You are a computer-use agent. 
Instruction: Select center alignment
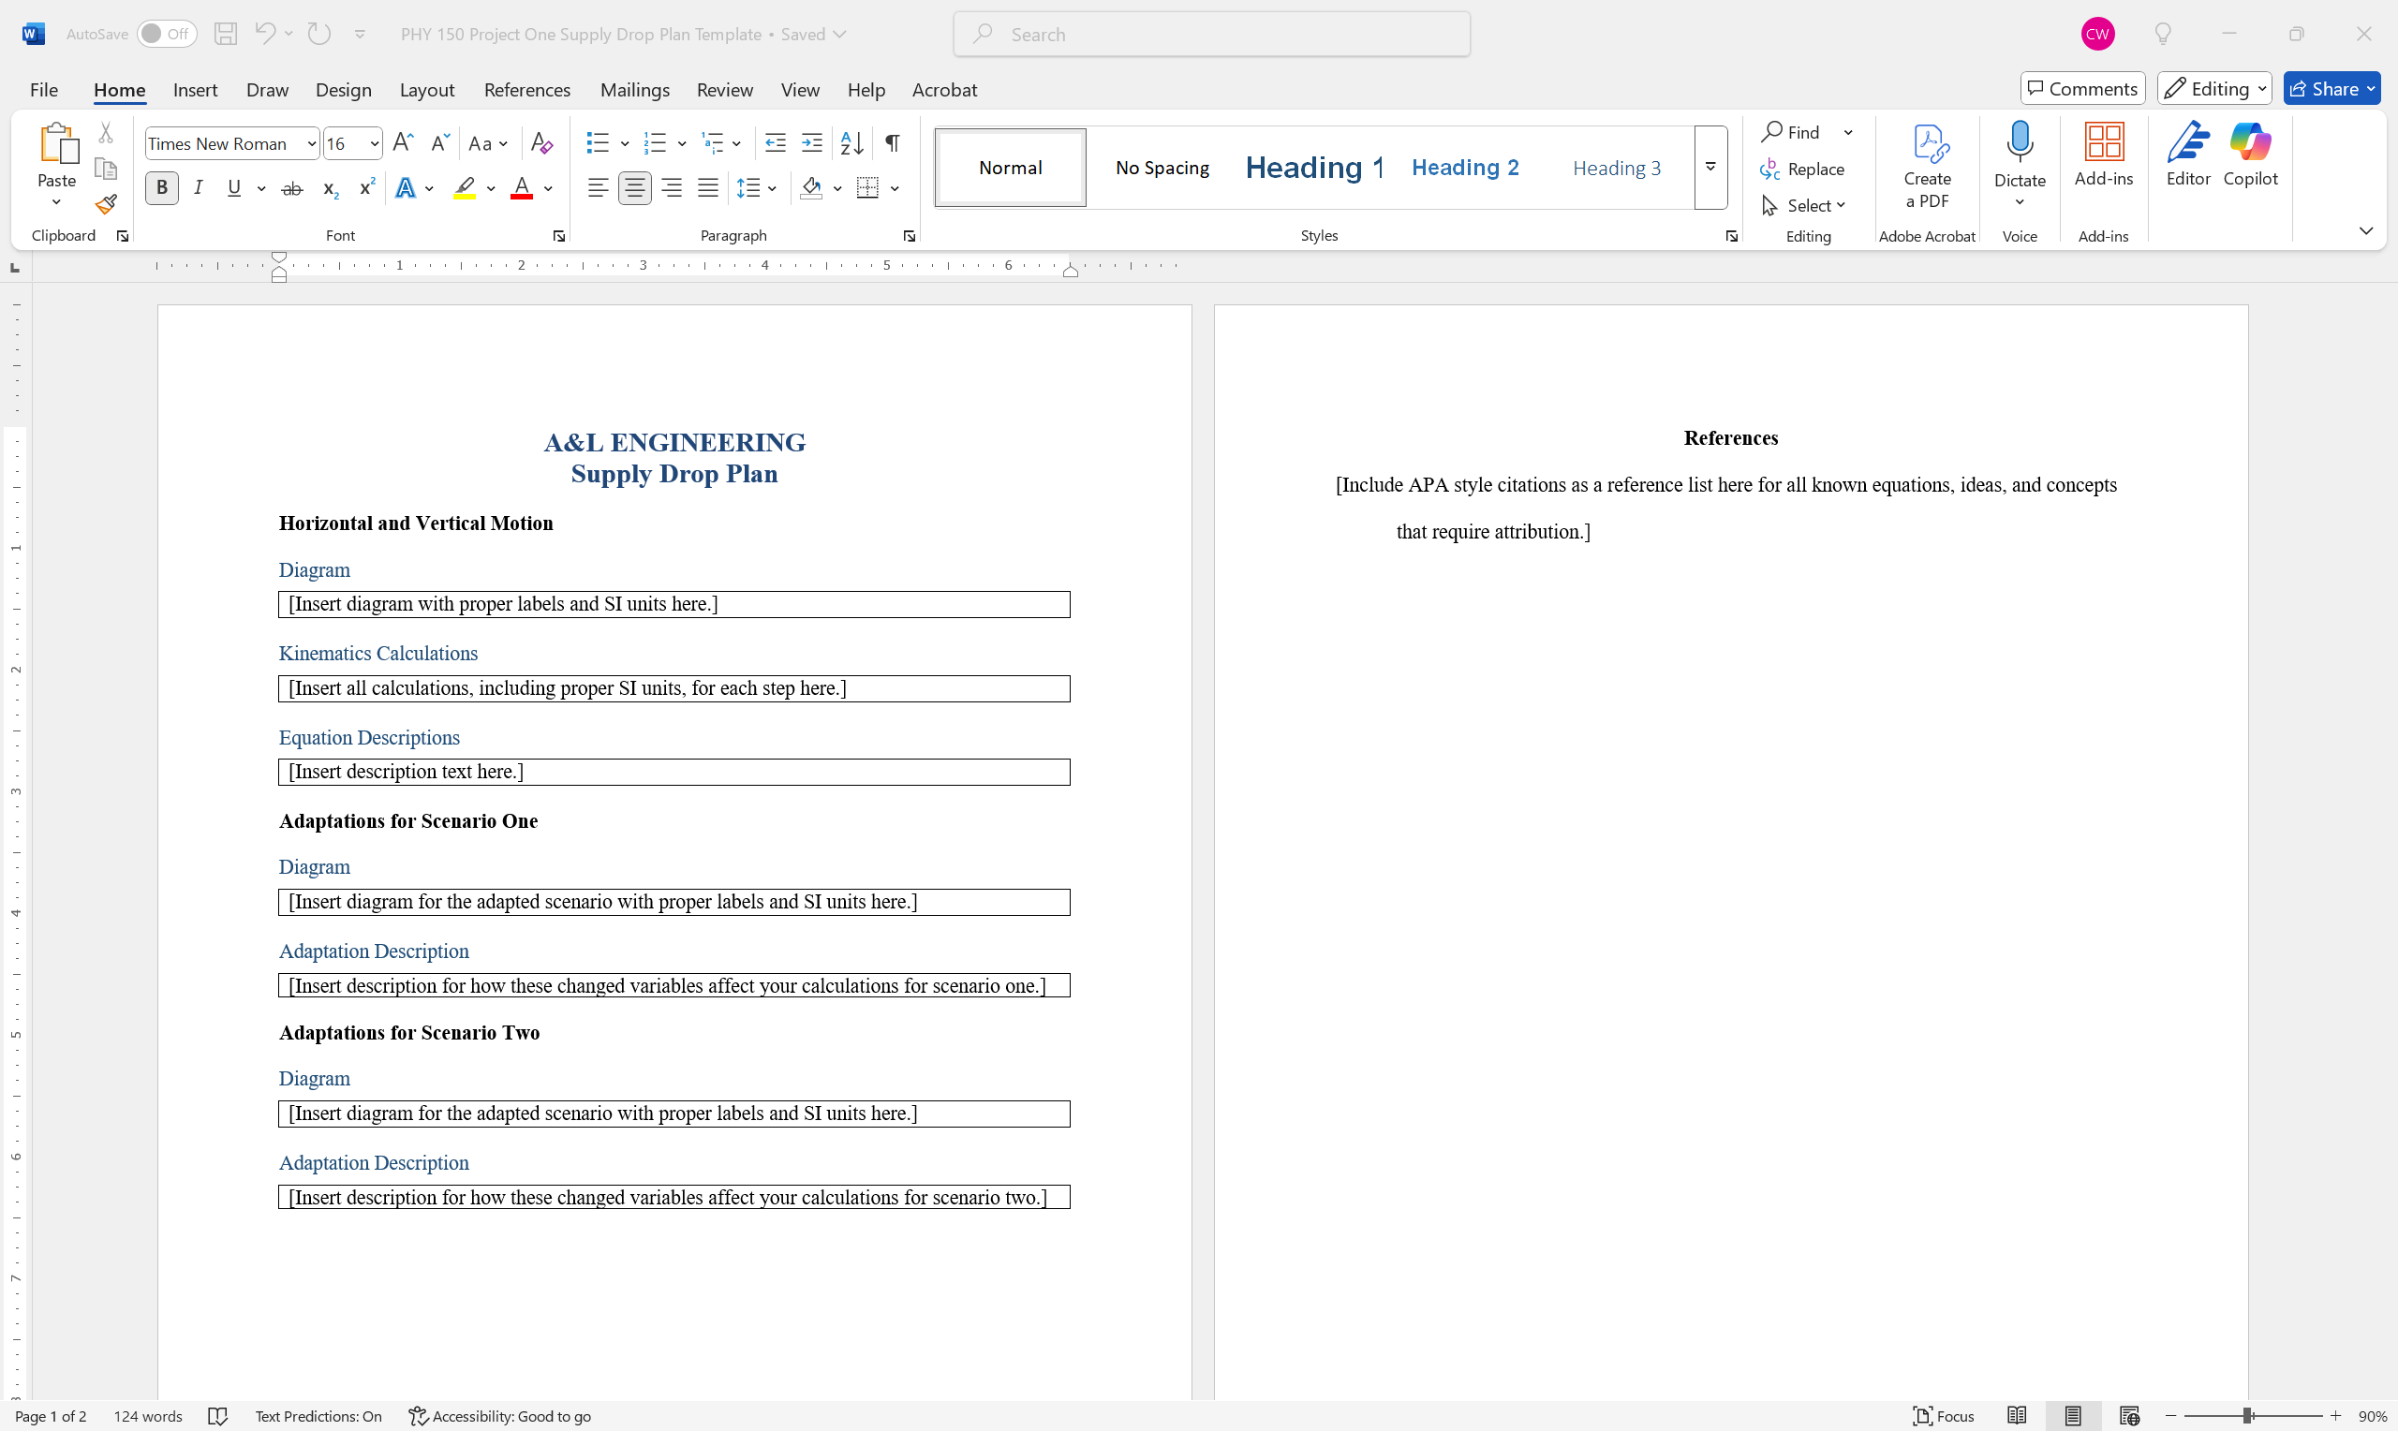tap(634, 188)
